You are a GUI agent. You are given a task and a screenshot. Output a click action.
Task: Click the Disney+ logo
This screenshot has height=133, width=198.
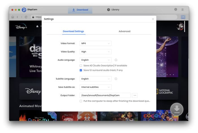click(x=21, y=27)
